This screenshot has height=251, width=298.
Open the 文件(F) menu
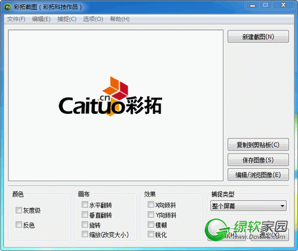pyautogui.click(x=16, y=19)
